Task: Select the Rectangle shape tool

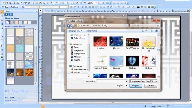Action: tap(2, 42)
